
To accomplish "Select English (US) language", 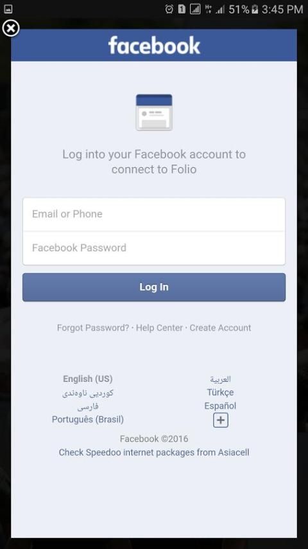I will pos(88,379).
